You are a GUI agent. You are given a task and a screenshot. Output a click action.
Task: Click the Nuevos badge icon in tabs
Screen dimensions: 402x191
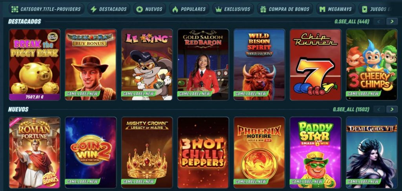tap(139, 9)
